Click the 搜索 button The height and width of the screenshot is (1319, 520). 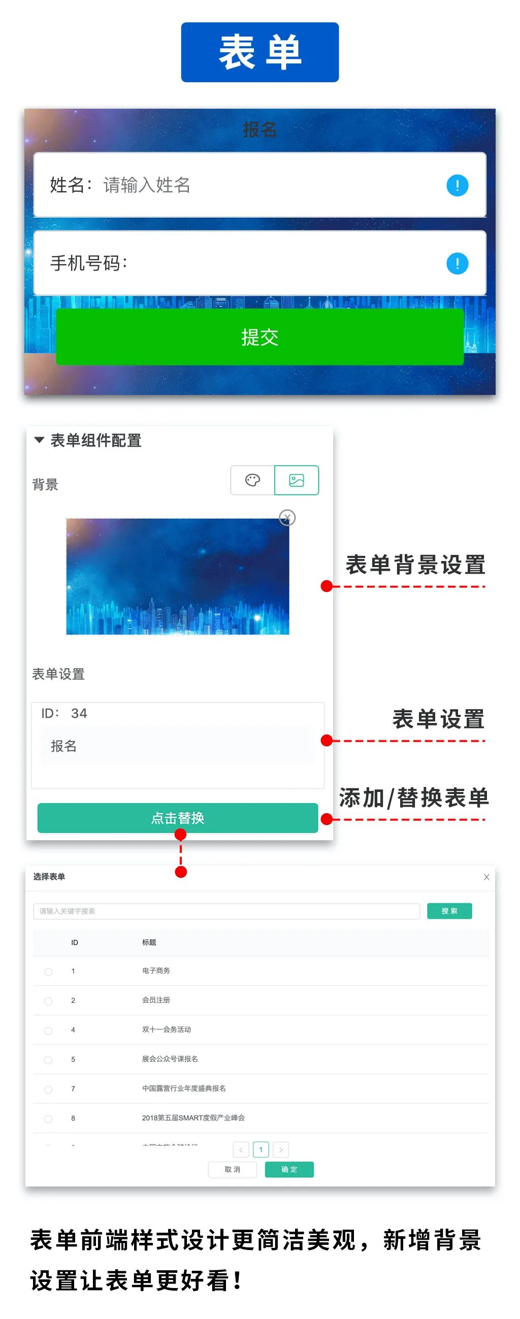[449, 911]
